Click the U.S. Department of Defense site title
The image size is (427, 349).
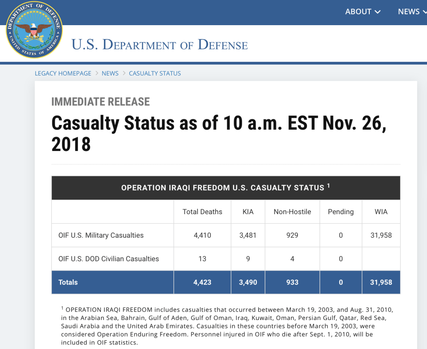point(159,45)
